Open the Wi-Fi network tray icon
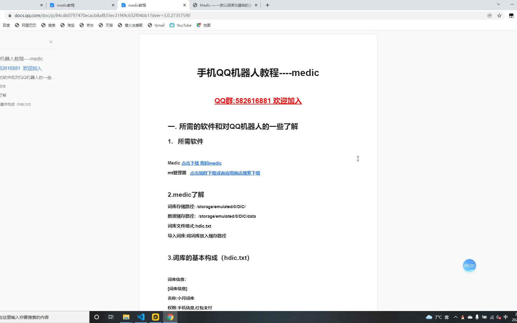This screenshot has width=517, height=323. click(492, 317)
